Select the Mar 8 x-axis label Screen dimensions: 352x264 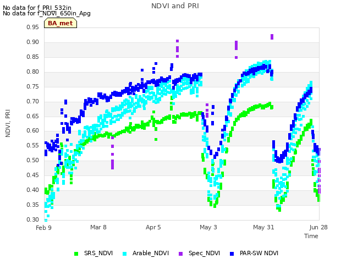(98, 227)
